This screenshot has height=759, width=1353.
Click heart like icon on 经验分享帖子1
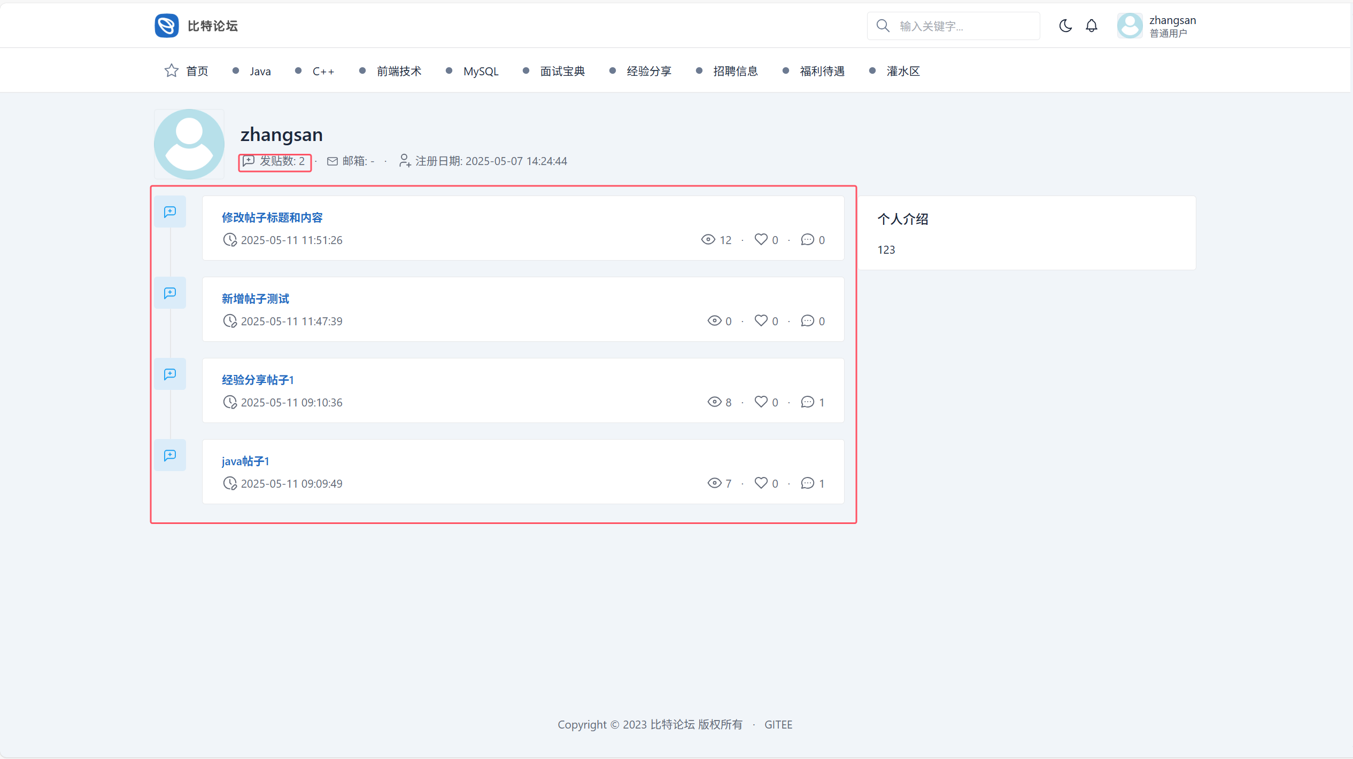click(x=761, y=402)
